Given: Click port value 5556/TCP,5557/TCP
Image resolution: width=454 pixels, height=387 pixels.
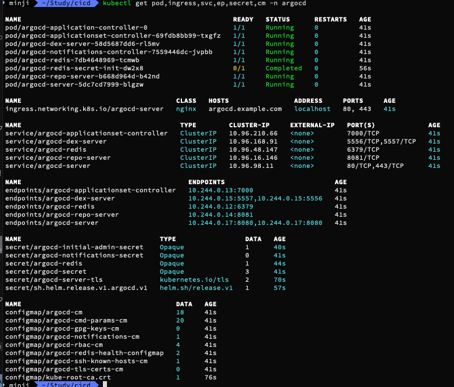Looking at the screenshot, I should click(381, 141).
